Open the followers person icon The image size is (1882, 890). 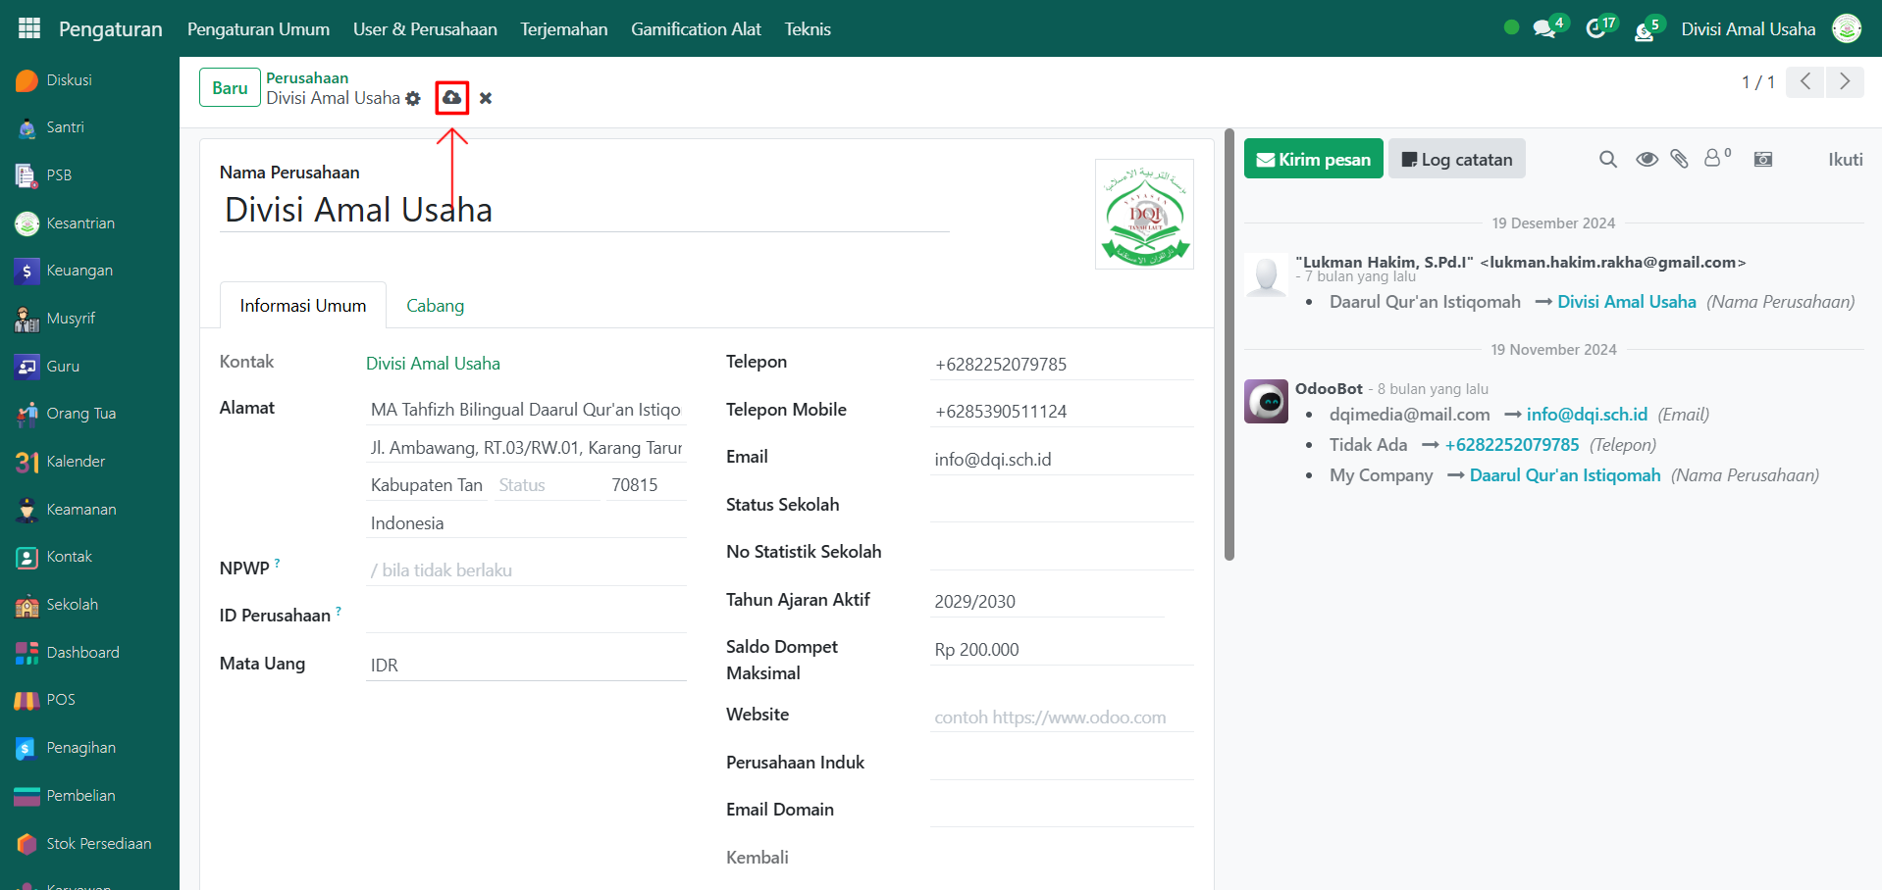(x=1713, y=158)
